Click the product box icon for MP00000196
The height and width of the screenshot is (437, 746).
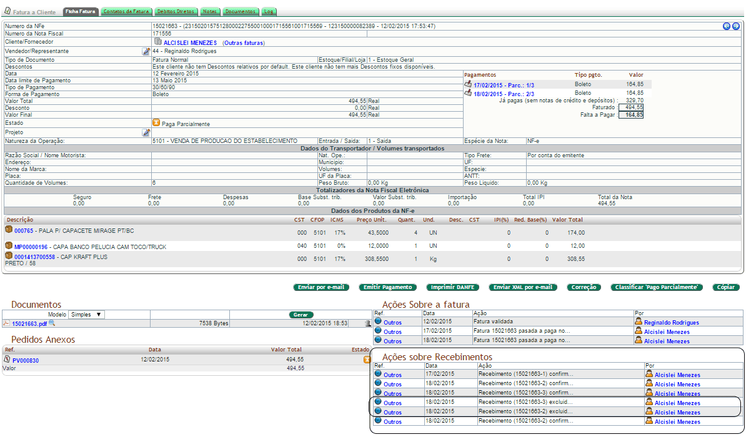click(x=9, y=245)
